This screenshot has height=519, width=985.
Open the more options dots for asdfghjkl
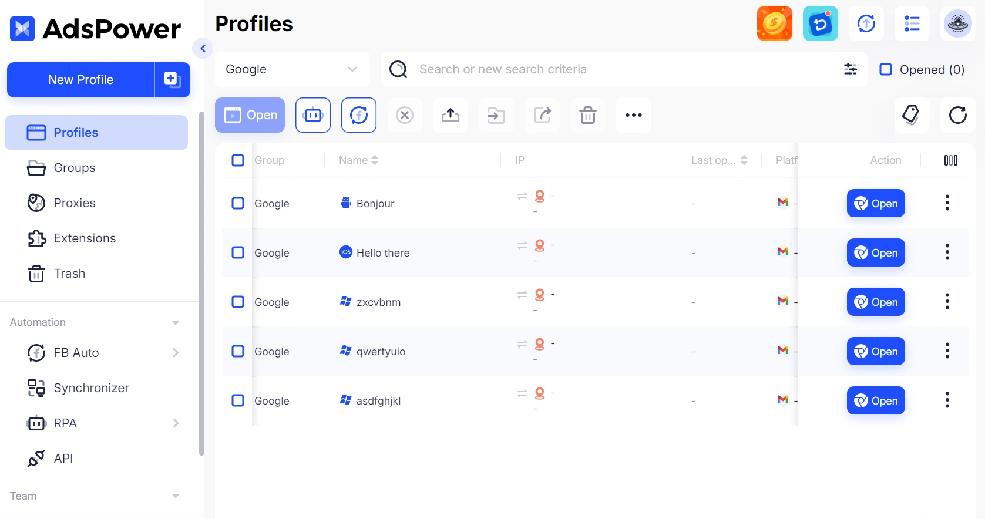pyautogui.click(x=947, y=400)
